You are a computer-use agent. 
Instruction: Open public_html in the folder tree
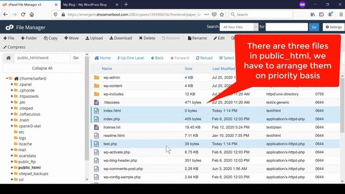click(x=30, y=168)
